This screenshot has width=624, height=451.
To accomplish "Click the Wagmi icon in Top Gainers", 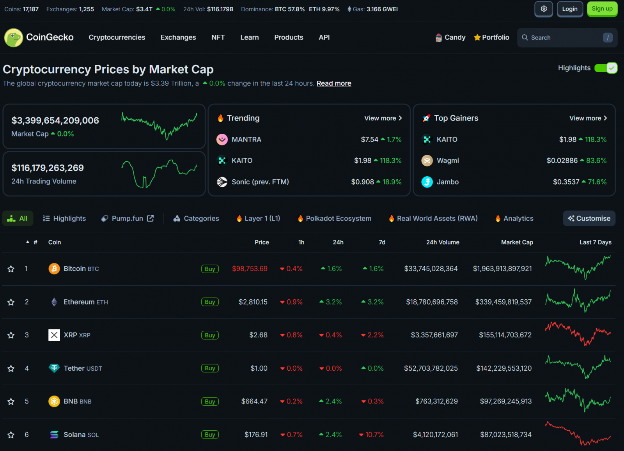I will click(x=427, y=161).
